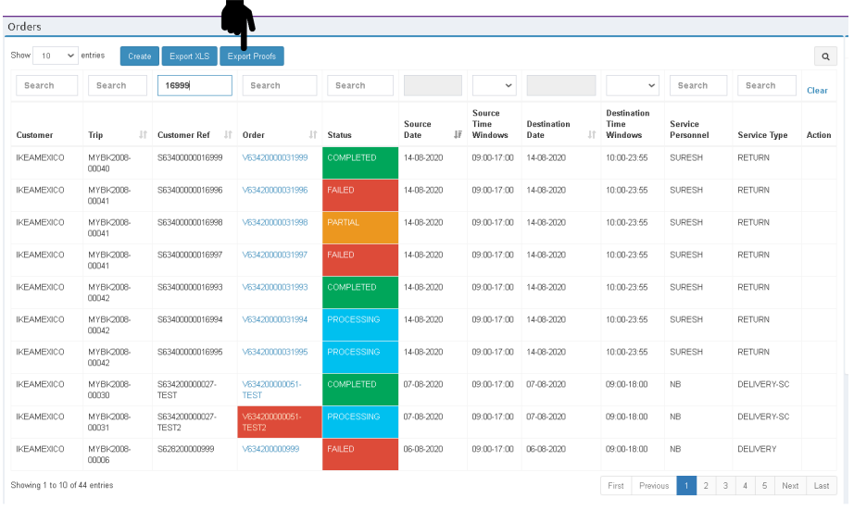Click PROCESSING status for order V63420000031994
This screenshot has width=854, height=510.
pos(360,324)
